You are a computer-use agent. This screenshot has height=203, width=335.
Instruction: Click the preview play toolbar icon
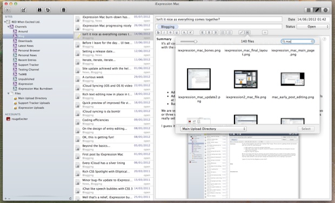tap(8, 10)
